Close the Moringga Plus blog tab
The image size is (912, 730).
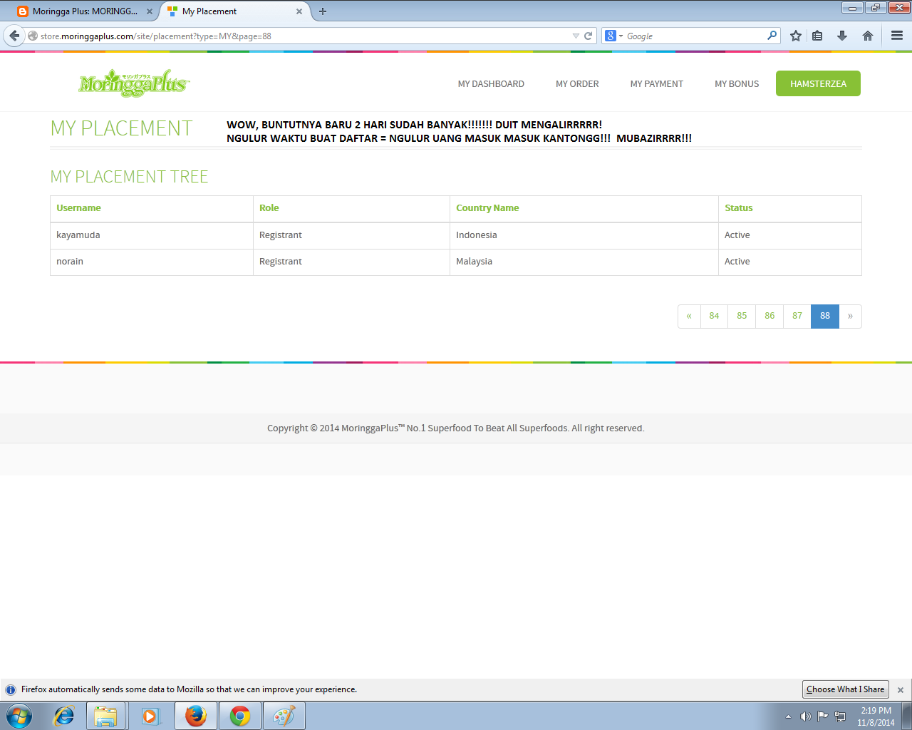point(150,11)
